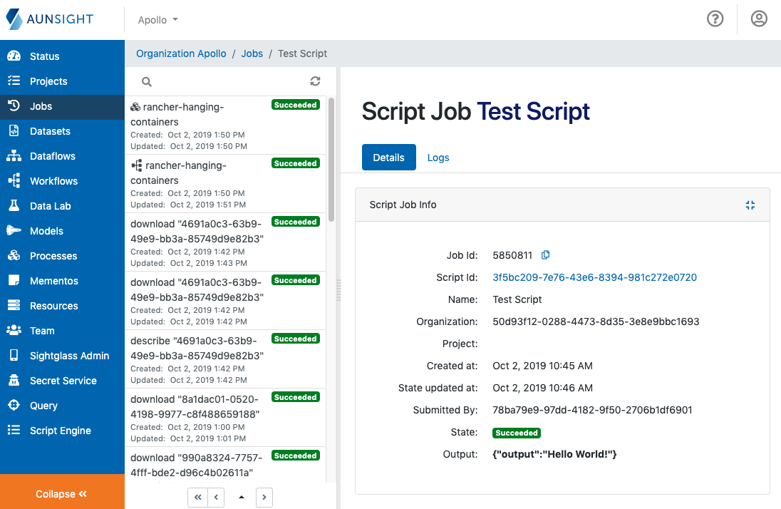The image size is (781, 509).
Task: Open the Apollo organization dropdown
Action: [x=157, y=19]
